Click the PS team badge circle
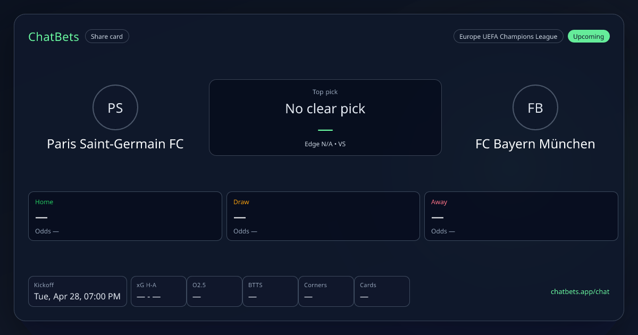The width and height of the screenshot is (638, 335). coord(115,108)
